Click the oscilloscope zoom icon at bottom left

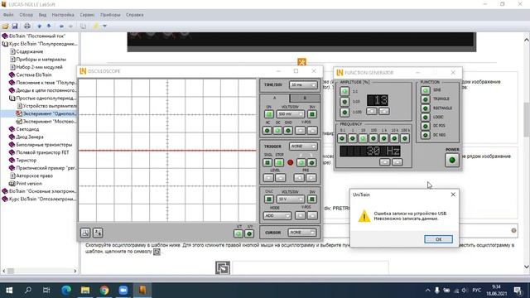(x=85, y=233)
